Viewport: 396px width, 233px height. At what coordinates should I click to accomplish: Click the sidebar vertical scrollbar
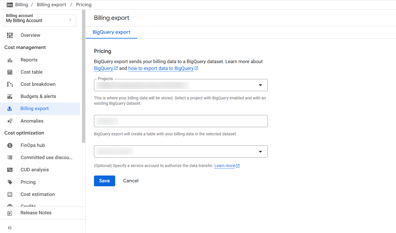click(84, 76)
